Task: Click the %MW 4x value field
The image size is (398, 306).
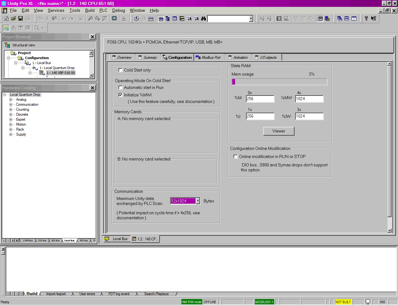Action: [x=309, y=99]
